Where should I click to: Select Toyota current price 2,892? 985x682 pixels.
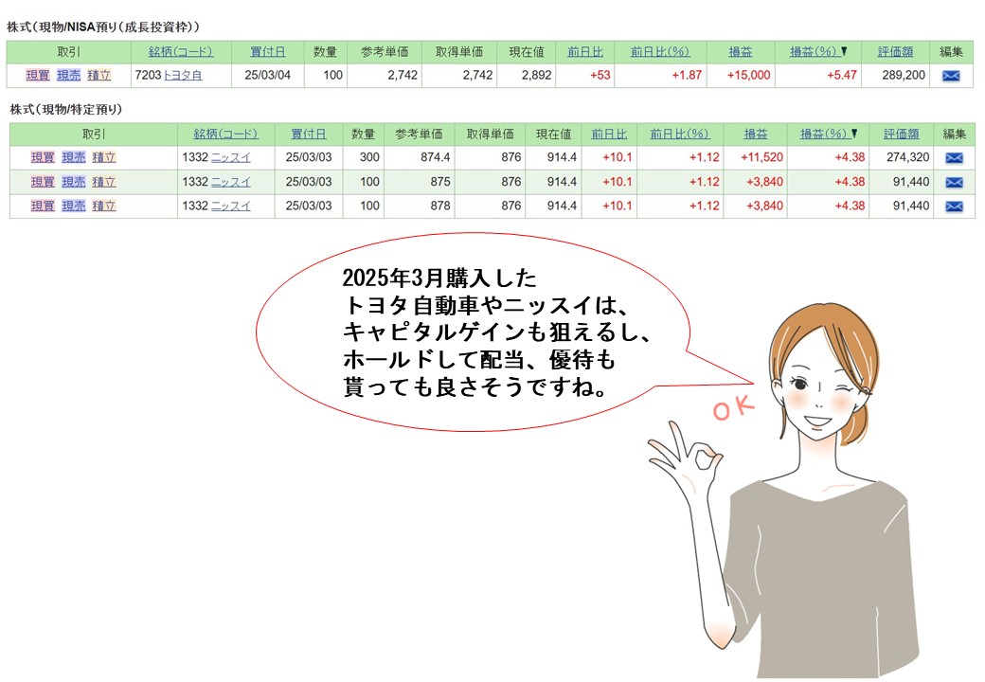pyautogui.click(x=536, y=76)
